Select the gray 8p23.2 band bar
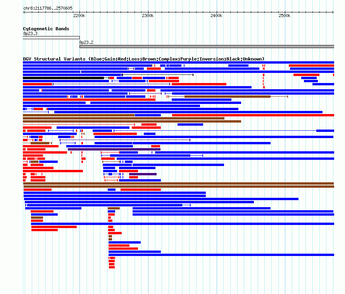 pos(207,47)
